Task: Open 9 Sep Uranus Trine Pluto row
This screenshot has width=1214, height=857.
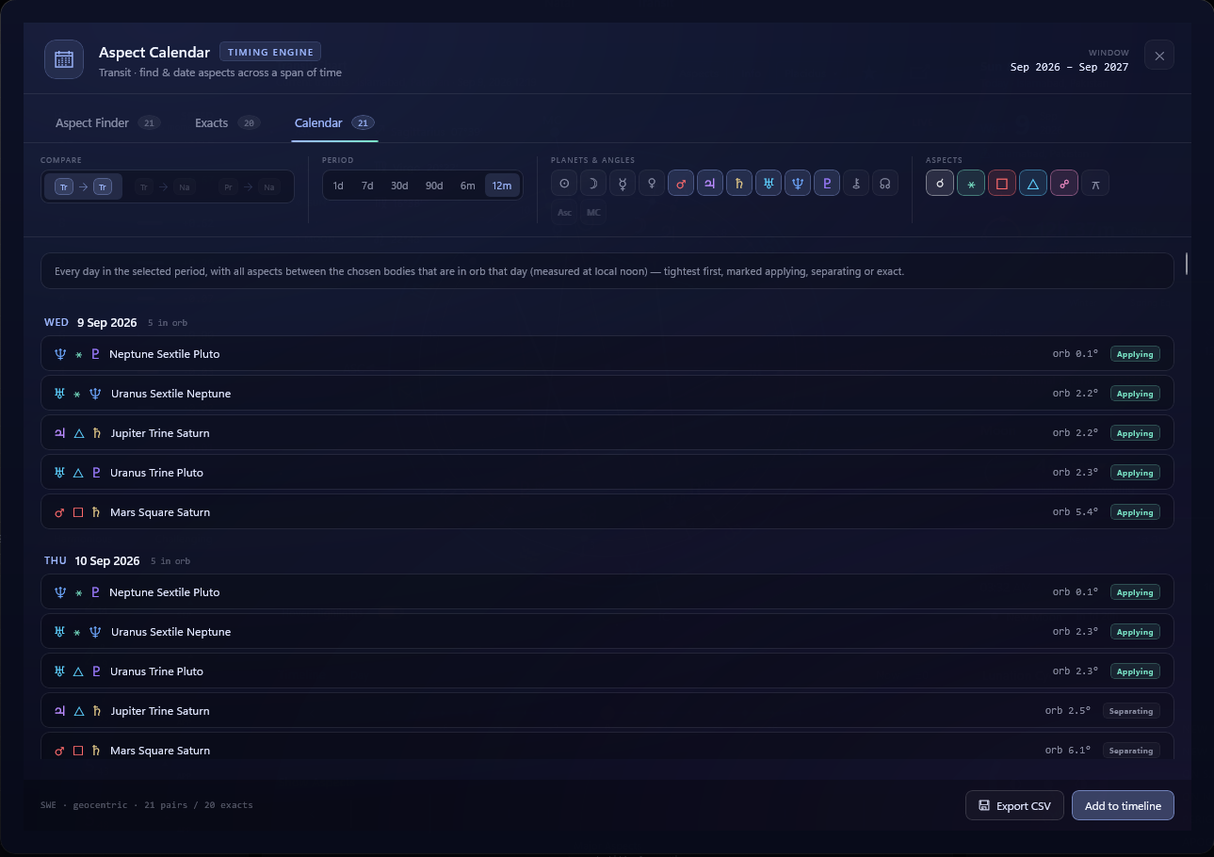Action: pos(607,473)
